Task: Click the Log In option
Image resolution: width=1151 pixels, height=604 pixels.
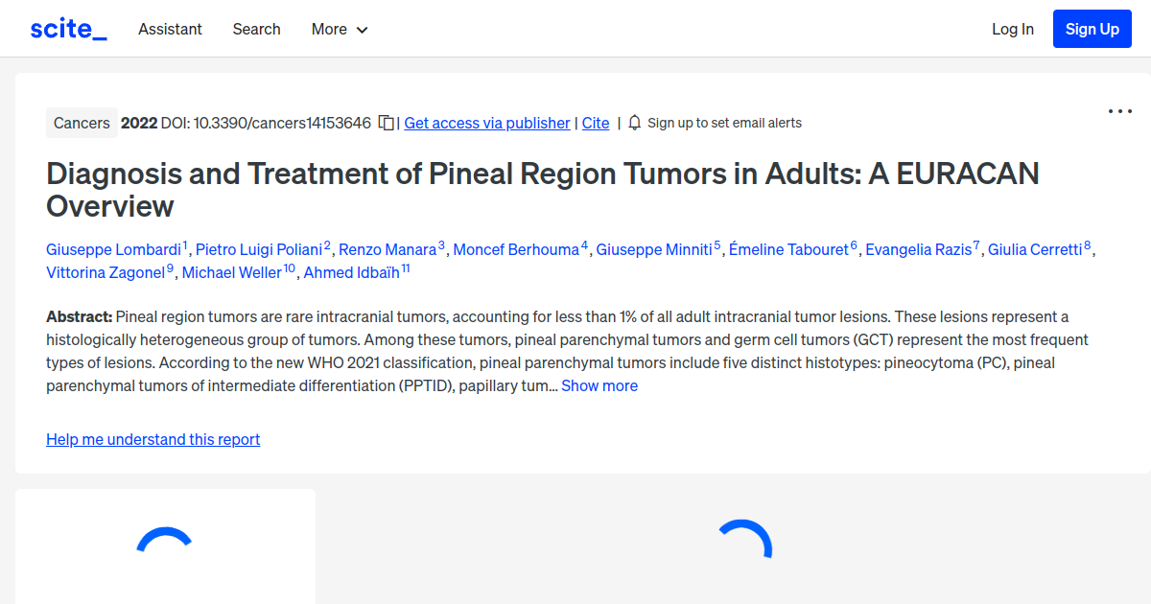Action: [1012, 29]
